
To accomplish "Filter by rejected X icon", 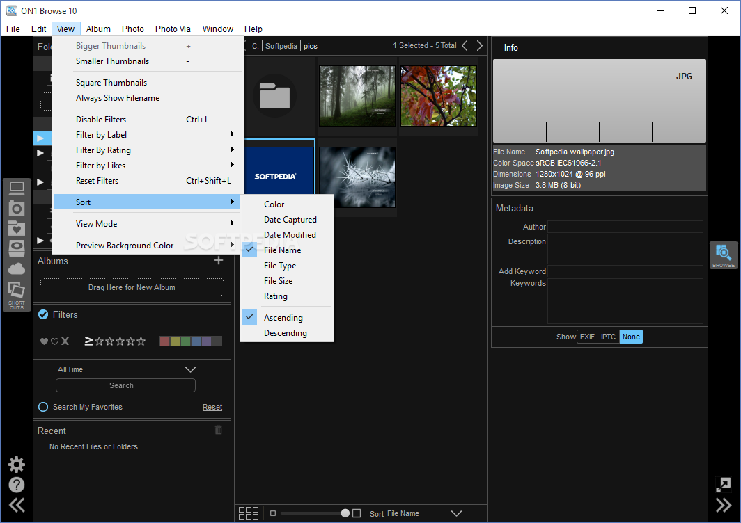I will click(x=65, y=341).
